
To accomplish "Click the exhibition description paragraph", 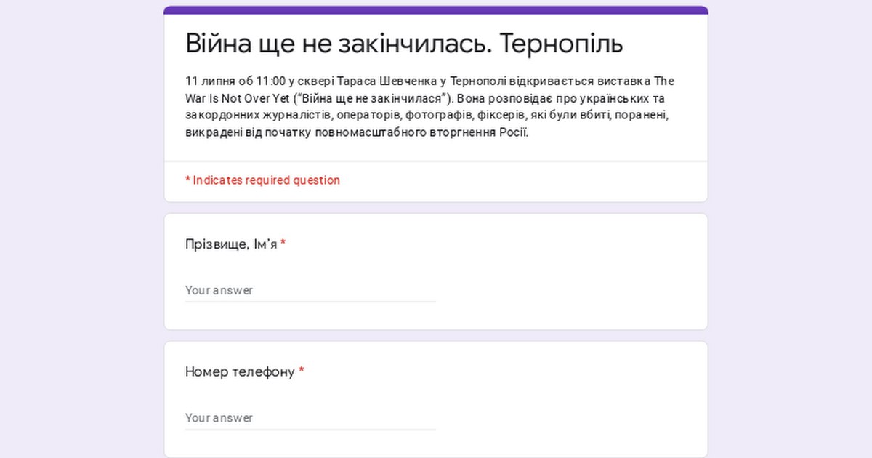I will 429,107.
